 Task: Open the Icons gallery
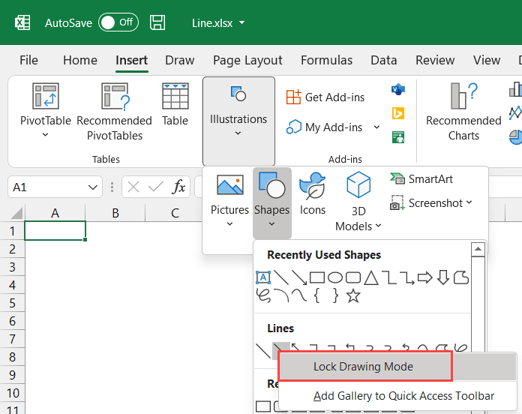(312, 193)
